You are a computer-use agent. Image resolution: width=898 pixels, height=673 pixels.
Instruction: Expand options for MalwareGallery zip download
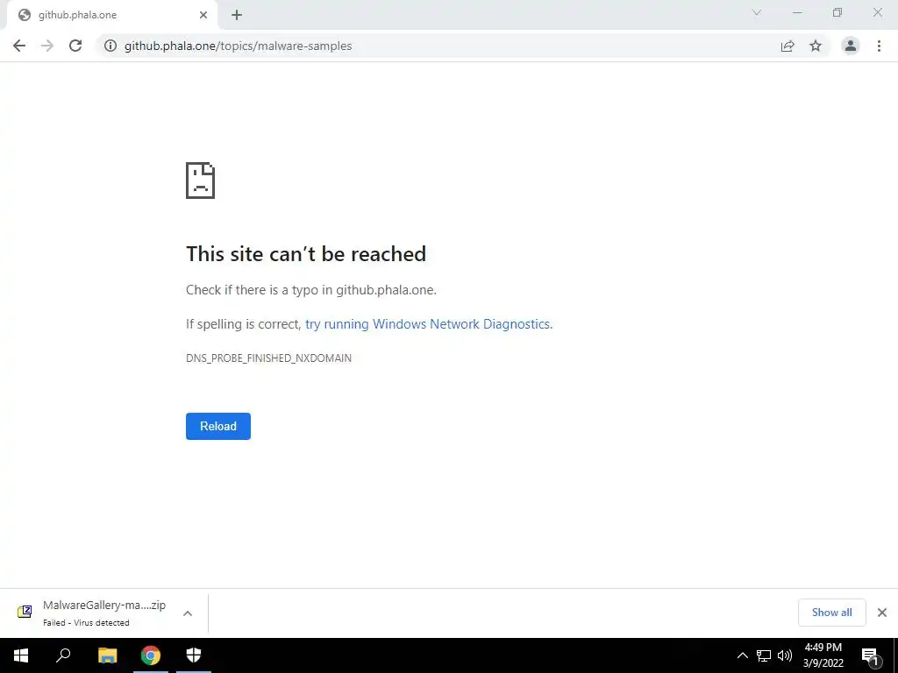[x=188, y=613]
